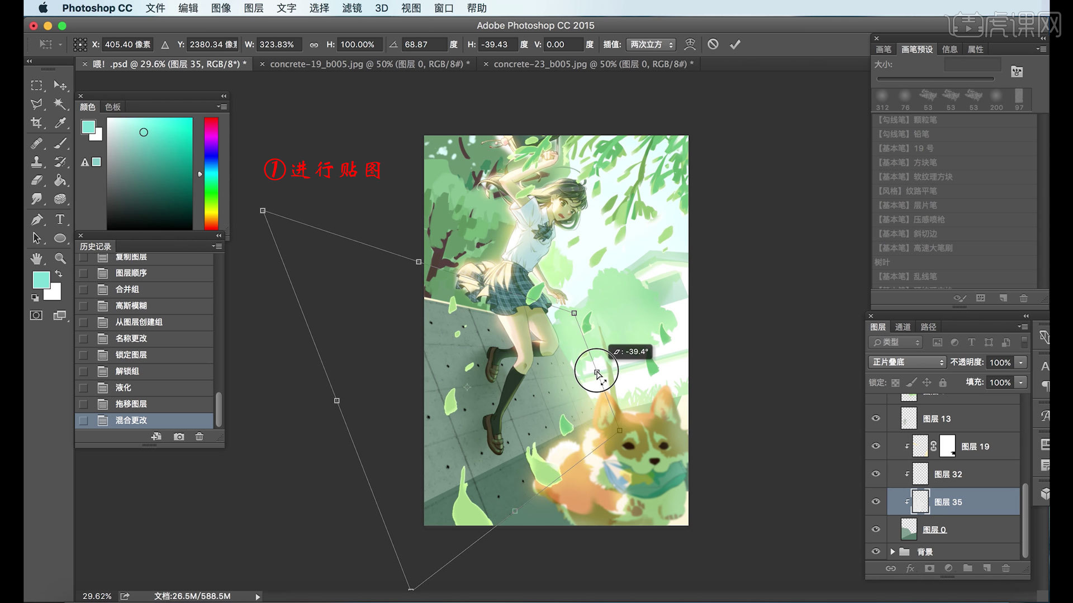
Task: Open Color panel flyout menu
Action: tap(222, 107)
